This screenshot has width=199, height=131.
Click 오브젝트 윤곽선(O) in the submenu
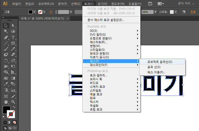pos(160,62)
